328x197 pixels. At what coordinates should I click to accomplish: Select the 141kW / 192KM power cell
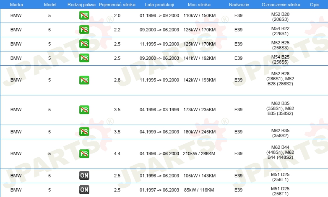[x=199, y=58]
